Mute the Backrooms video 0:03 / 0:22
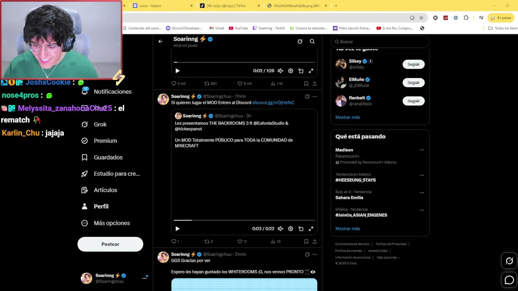The width and height of the screenshot is (518, 291). pyautogui.click(x=280, y=229)
